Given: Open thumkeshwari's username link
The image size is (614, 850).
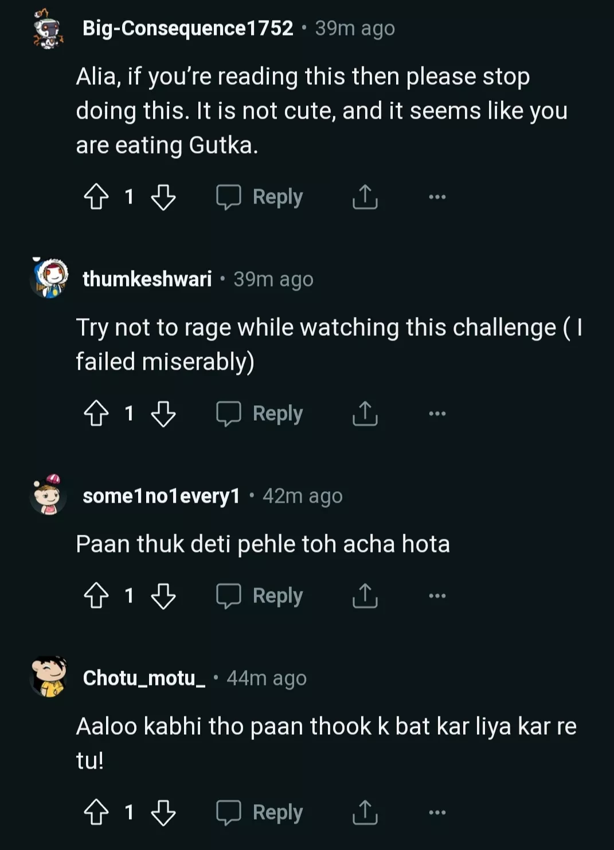Looking at the screenshot, I should point(147,279).
